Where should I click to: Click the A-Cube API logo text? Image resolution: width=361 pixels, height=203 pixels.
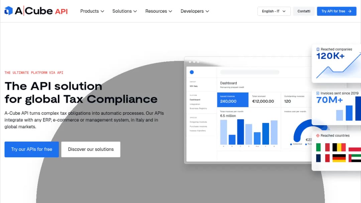41,11
